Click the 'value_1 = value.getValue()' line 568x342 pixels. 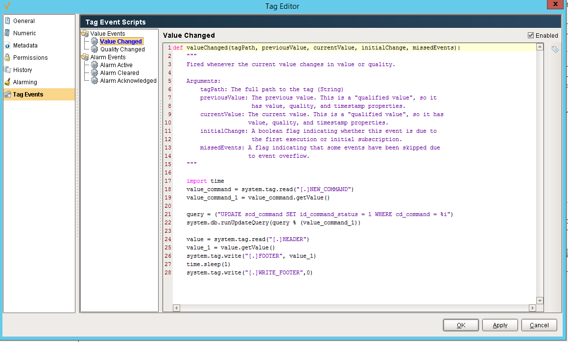coord(231,247)
